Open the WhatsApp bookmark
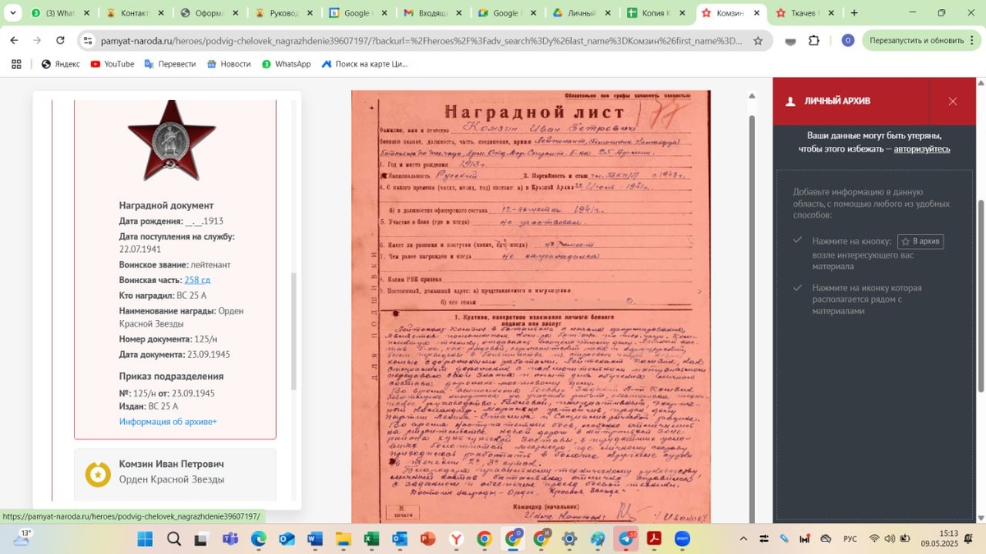The height and width of the screenshot is (554, 986). (x=286, y=64)
